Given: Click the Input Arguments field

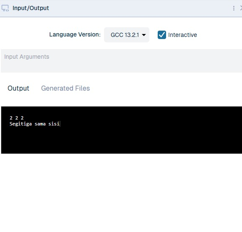Looking at the screenshot, I should tap(121, 61).
